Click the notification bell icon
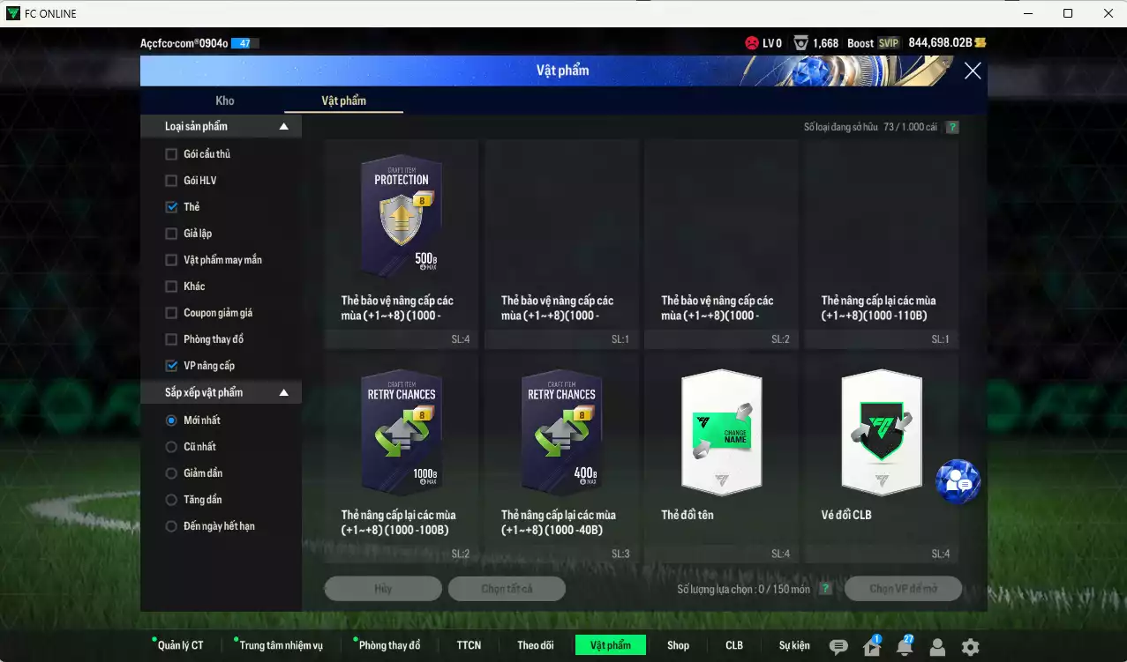Image resolution: width=1127 pixels, height=662 pixels. point(904,647)
